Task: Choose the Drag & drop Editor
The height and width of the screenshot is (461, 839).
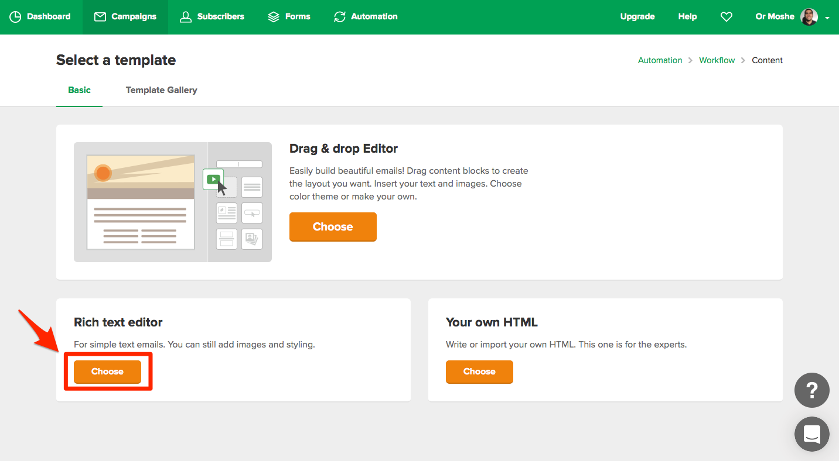Action: 332,226
